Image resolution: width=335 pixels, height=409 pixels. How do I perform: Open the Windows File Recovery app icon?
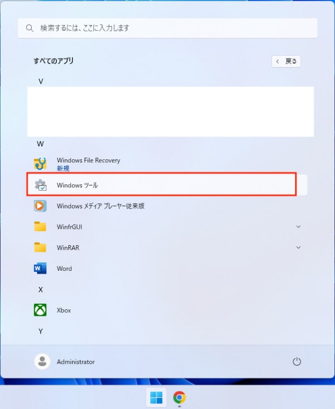point(40,164)
